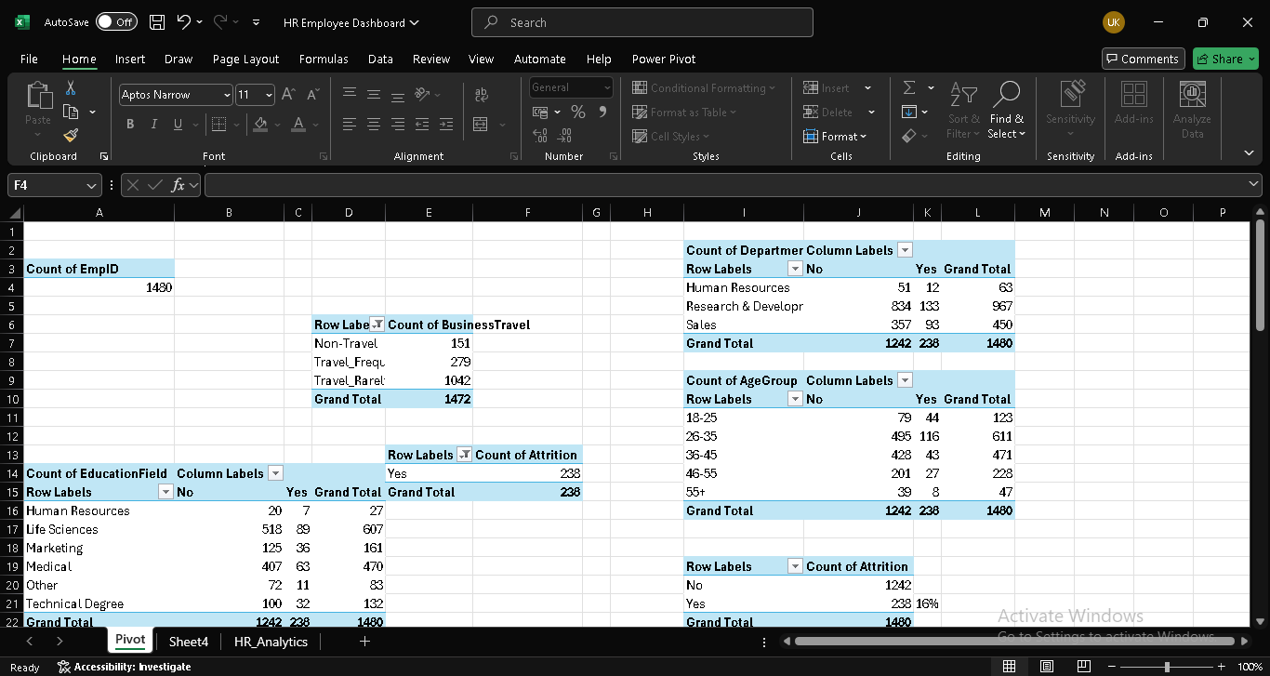This screenshot has height=676, width=1270.
Task: Click the AutoSum sigma icon
Action: 908,87
